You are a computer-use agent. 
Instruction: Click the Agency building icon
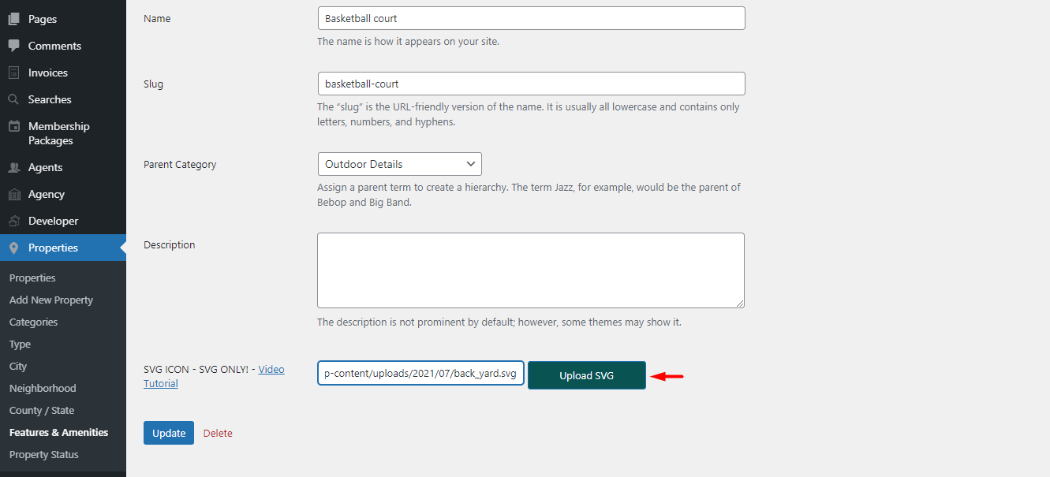point(14,194)
